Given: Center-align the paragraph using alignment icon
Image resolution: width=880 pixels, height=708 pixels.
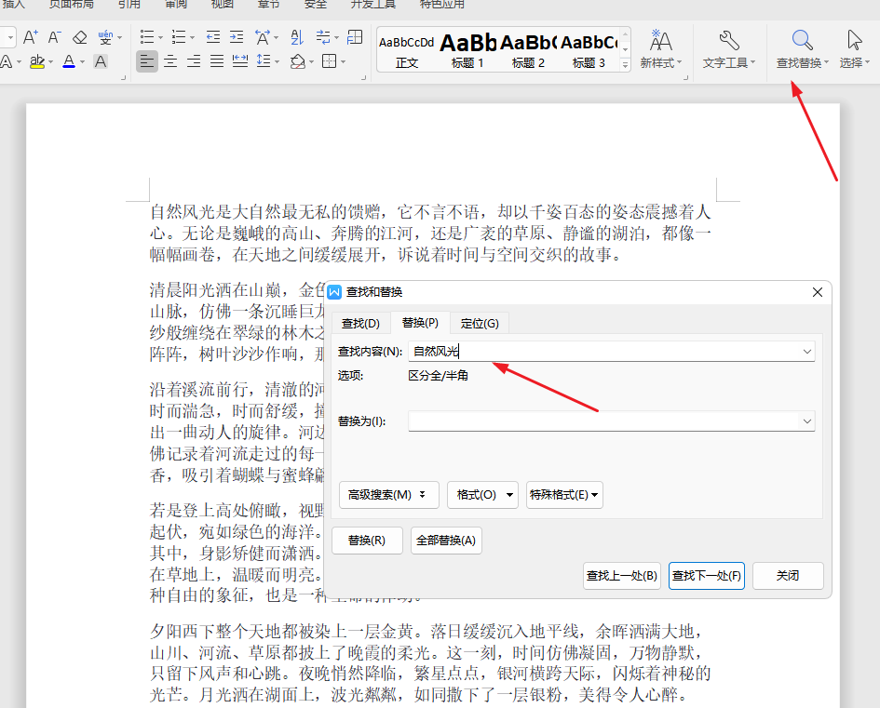Looking at the screenshot, I should coord(169,61).
